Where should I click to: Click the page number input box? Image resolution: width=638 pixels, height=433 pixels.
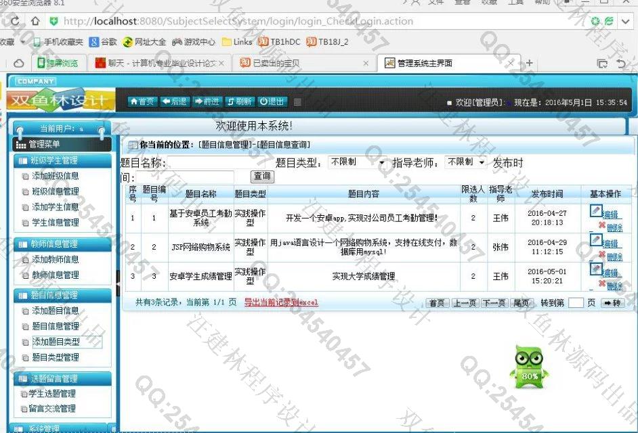point(575,303)
